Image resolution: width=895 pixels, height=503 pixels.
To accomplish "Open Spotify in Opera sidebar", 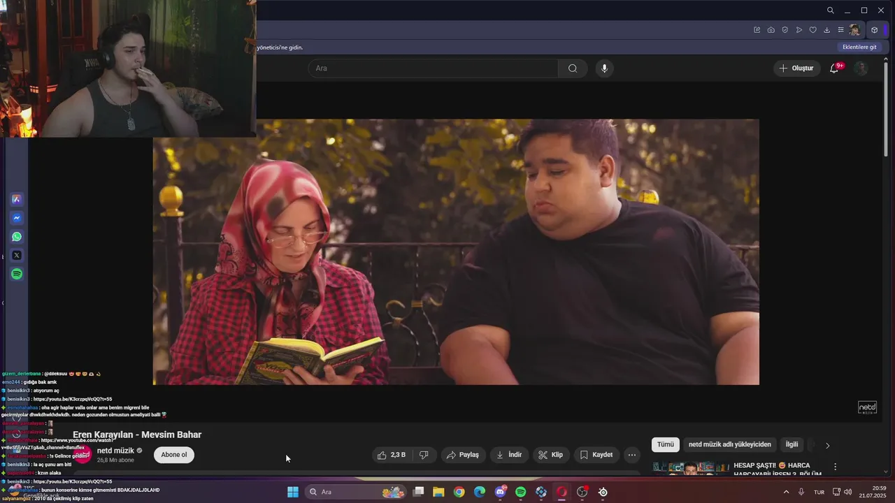I will tap(17, 275).
